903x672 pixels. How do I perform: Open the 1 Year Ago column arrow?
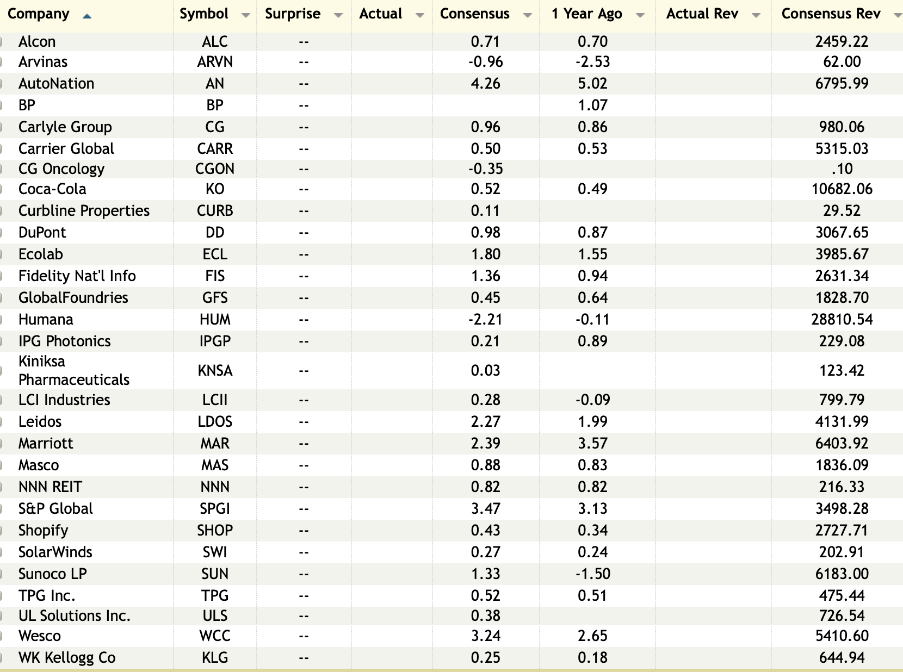(x=640, y=15)
